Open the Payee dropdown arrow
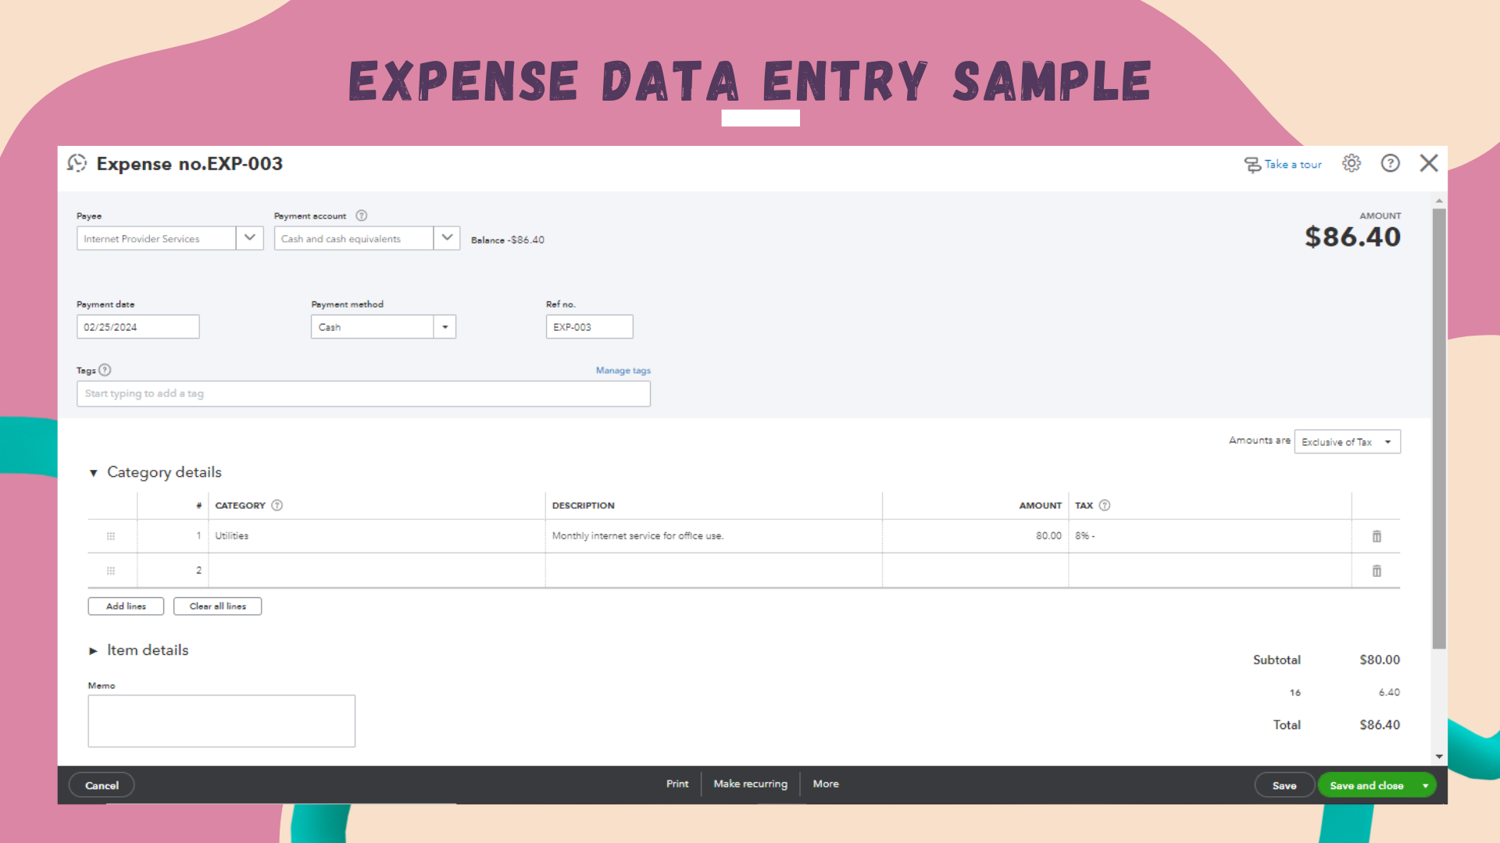Screen dimensions: 1500x843 (x=249, y=238)
